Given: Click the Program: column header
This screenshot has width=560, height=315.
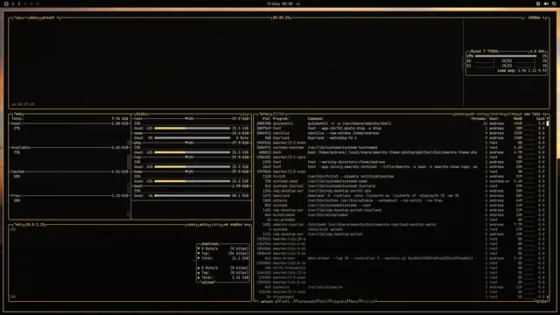Looking at the screenshot, I should [281, 119].
